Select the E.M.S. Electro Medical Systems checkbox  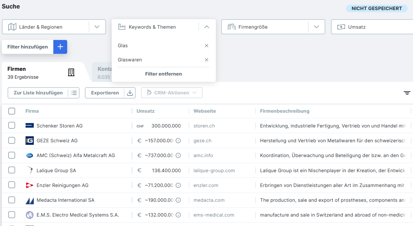point(12,215)
